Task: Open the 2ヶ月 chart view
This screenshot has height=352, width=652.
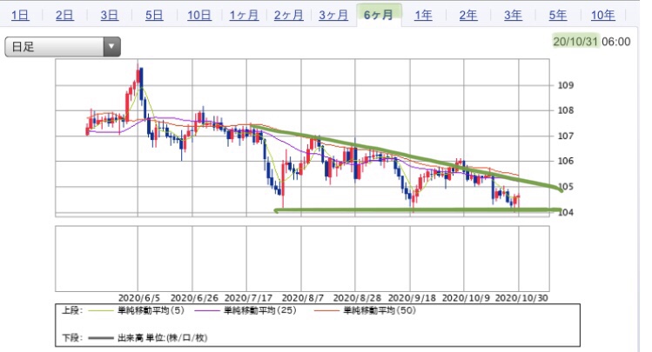Action: (x=289, y=16)
